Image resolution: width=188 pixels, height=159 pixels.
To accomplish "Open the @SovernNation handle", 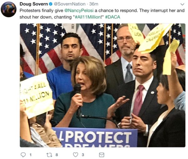I will (x=70, y=4).
